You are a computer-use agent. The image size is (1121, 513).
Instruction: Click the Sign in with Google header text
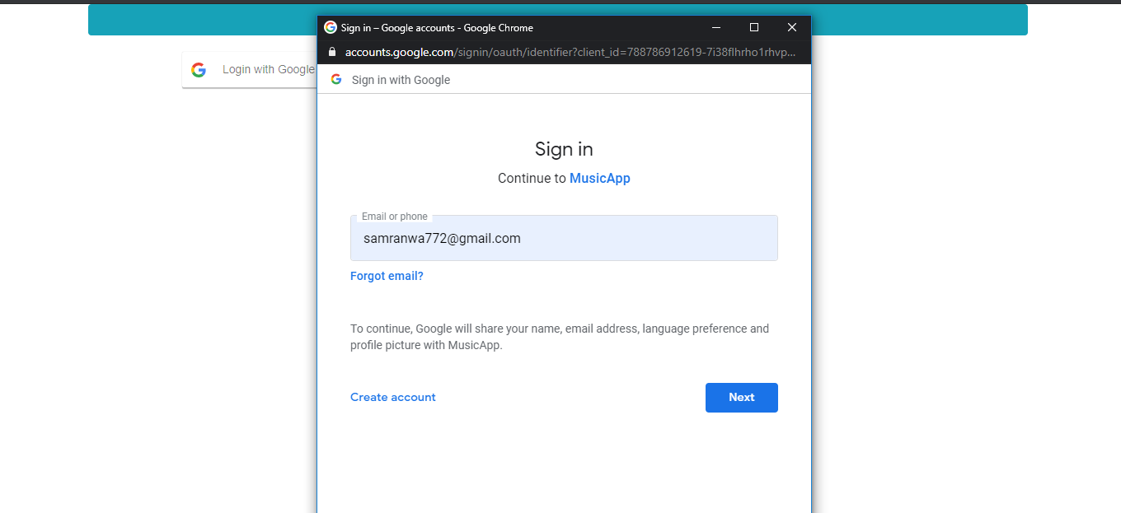tap(401, 80)
